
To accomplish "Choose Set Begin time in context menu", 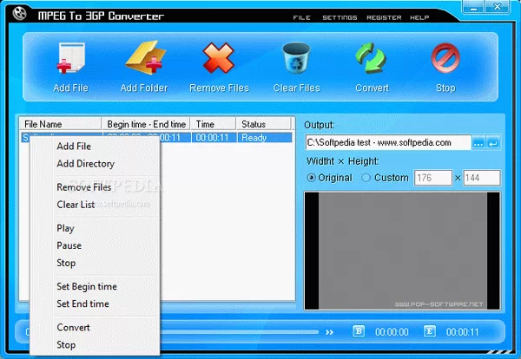I will point(86,286).
